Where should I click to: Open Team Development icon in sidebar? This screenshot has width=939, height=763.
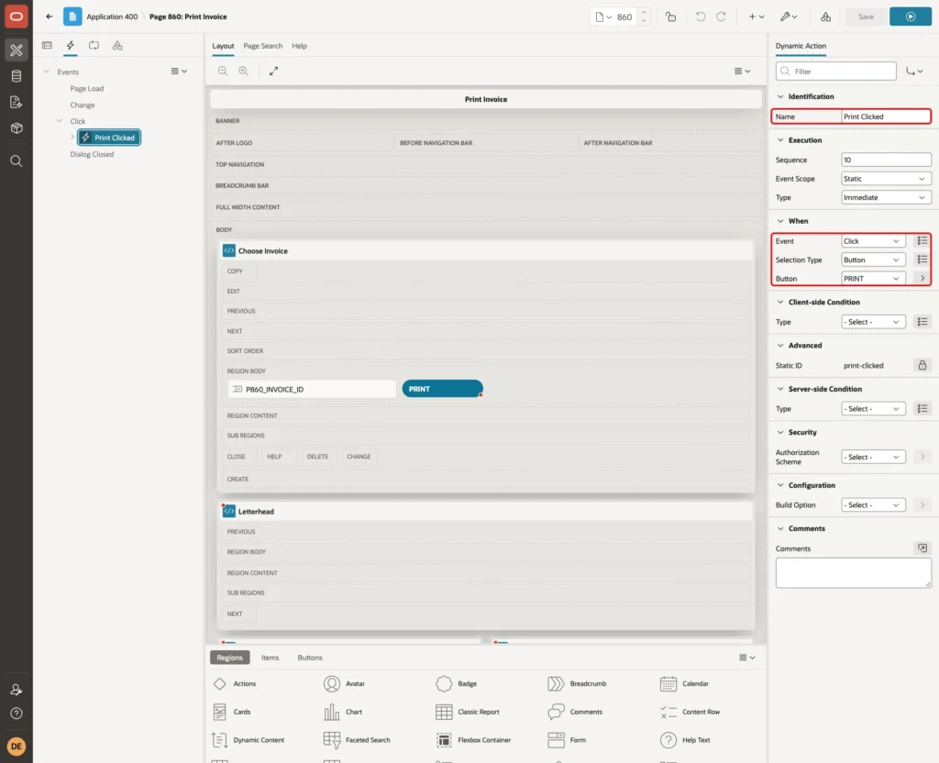17,103
